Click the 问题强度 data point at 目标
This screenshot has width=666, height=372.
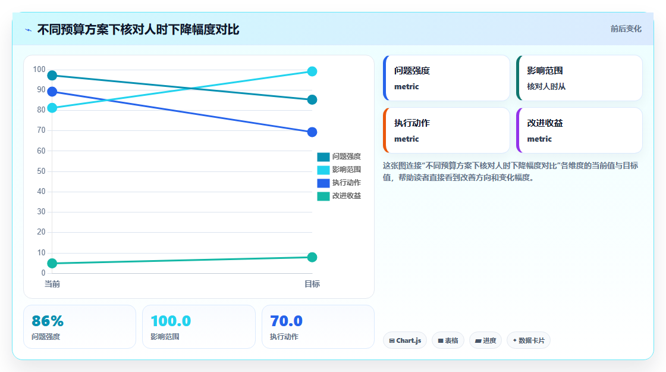coord(312,100)
